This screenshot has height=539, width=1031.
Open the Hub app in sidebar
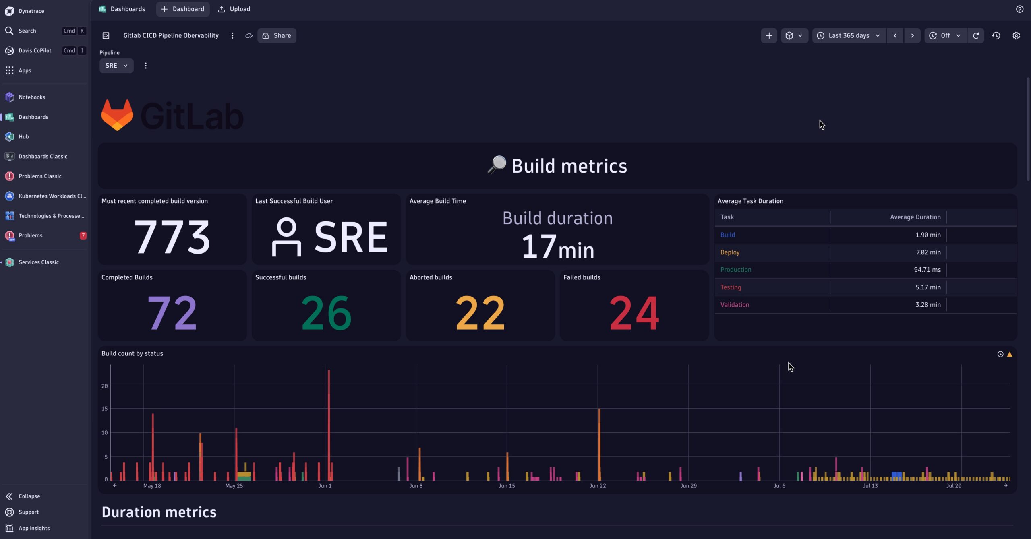coord(23,136)
